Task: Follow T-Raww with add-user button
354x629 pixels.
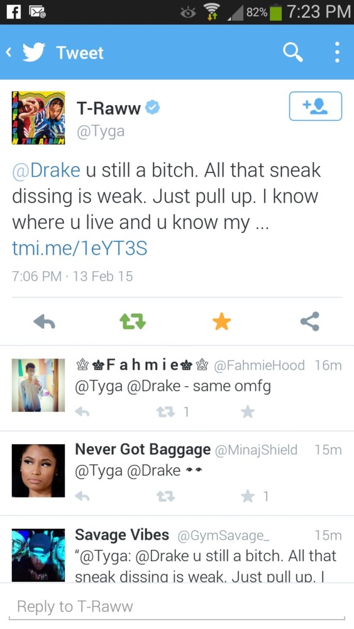Action: pyautogui.click(x=316, y=106)
